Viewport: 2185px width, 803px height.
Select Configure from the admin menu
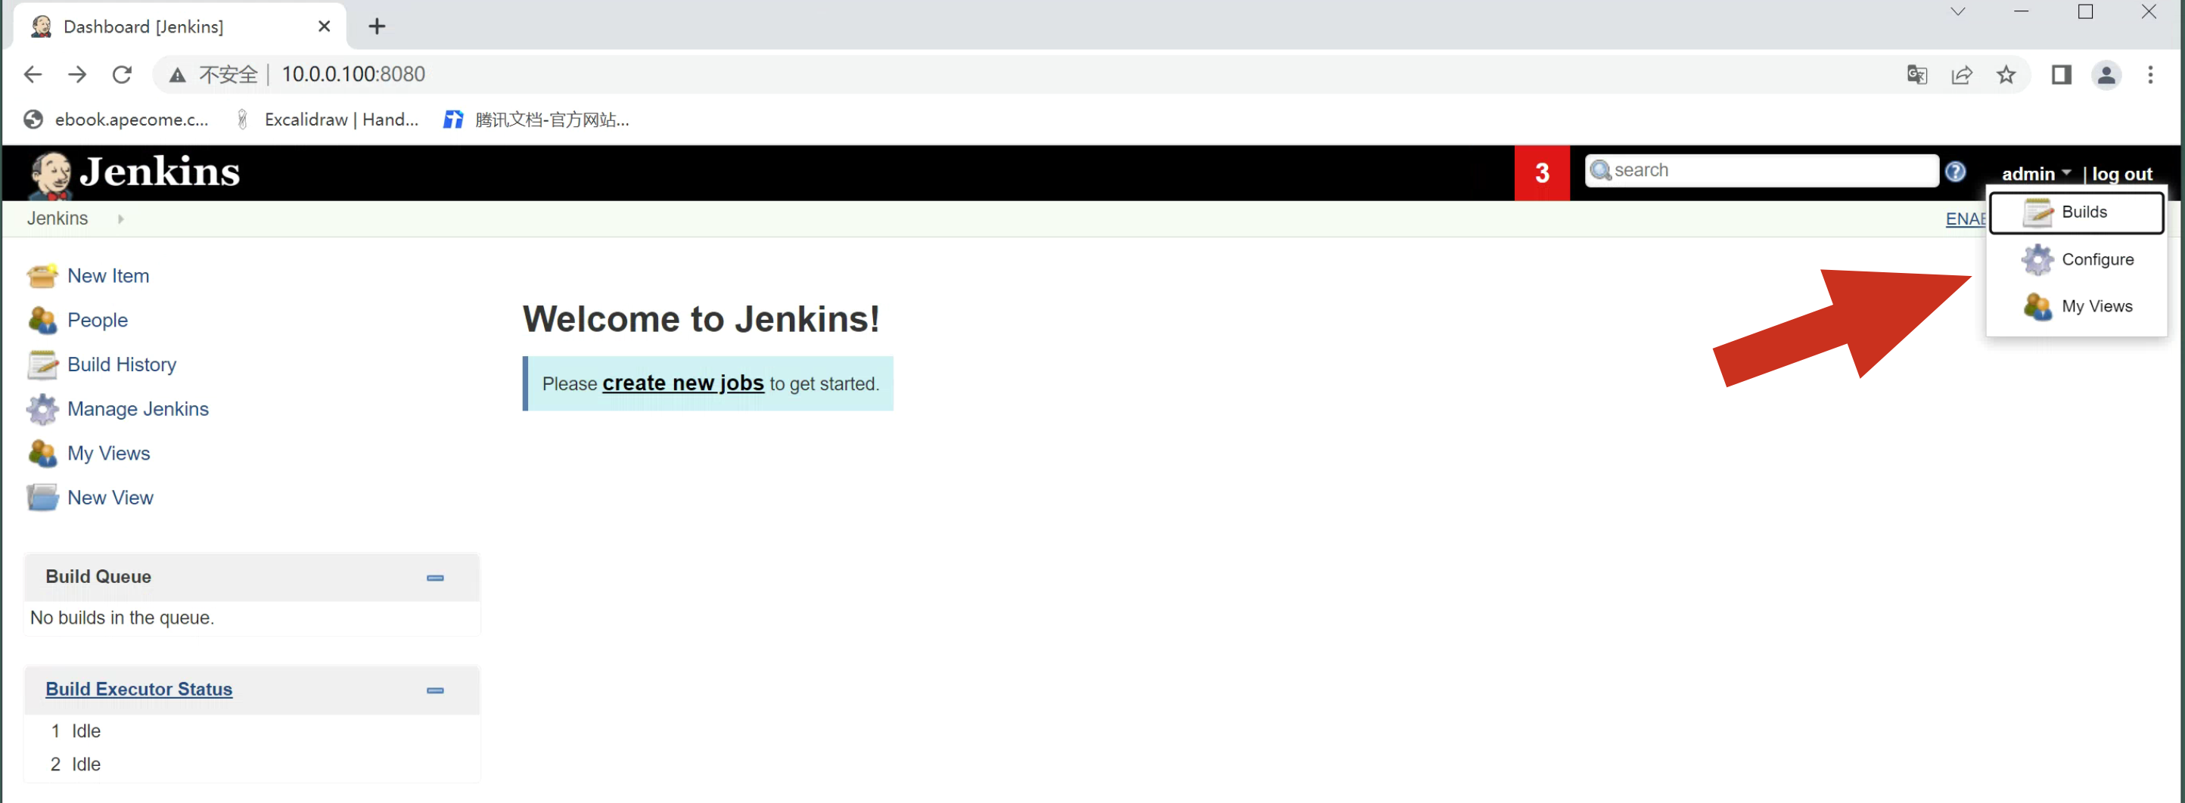[2096, 259]
